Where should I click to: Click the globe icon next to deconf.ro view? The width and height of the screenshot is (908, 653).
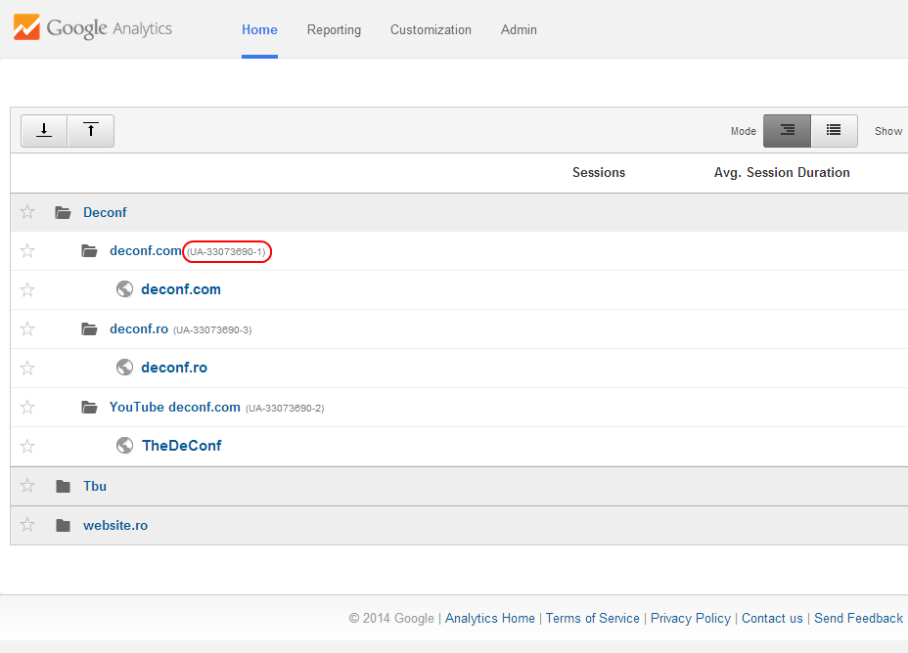124,367
